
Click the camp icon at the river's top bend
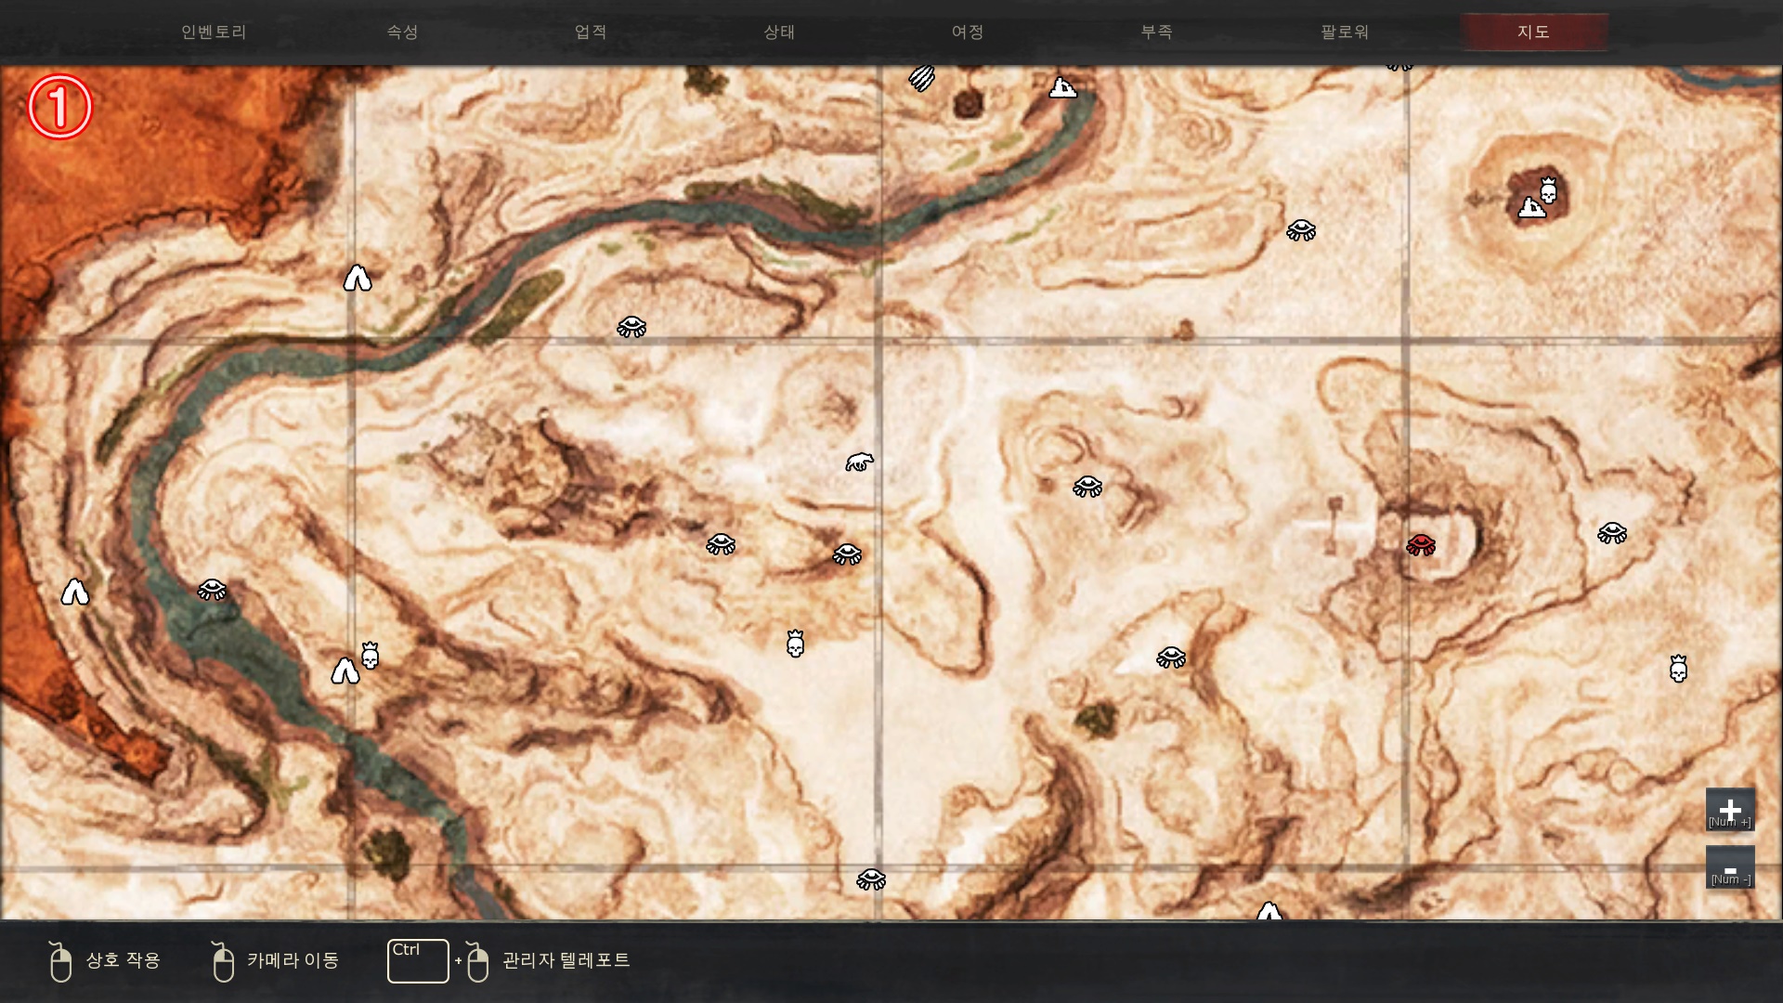[x=1062, y=88]
